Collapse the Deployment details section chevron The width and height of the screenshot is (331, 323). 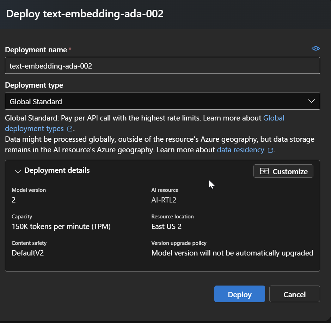18,171
